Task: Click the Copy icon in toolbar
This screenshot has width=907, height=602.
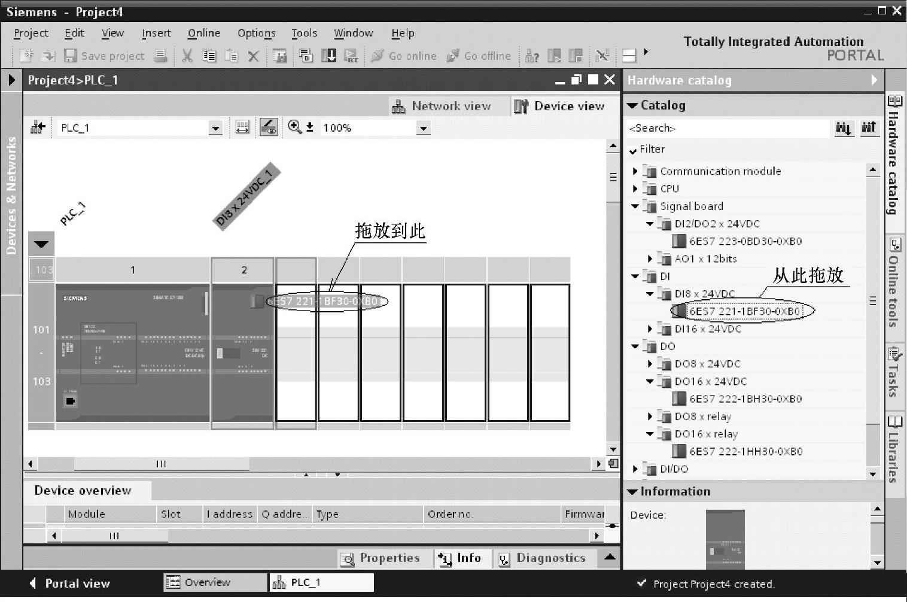Action: [209, 56]
